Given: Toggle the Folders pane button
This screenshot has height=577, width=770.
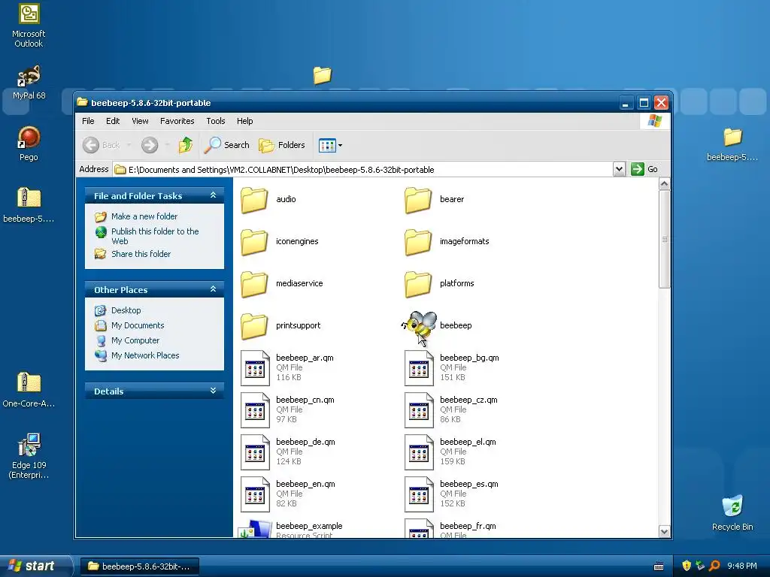Looking at the screenshot, I should click(282, 145).
